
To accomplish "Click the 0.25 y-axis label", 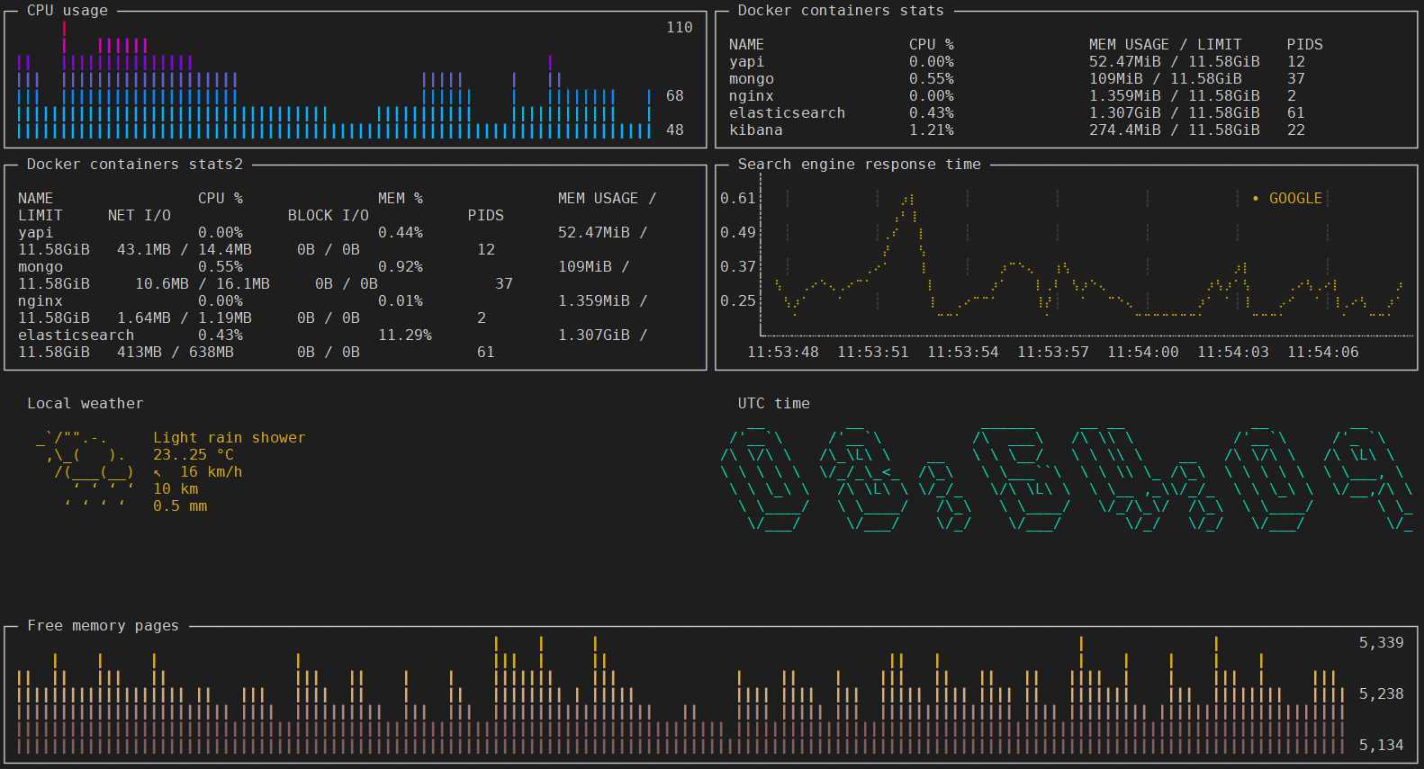I will pyautogui.click(x=738, y=300).
